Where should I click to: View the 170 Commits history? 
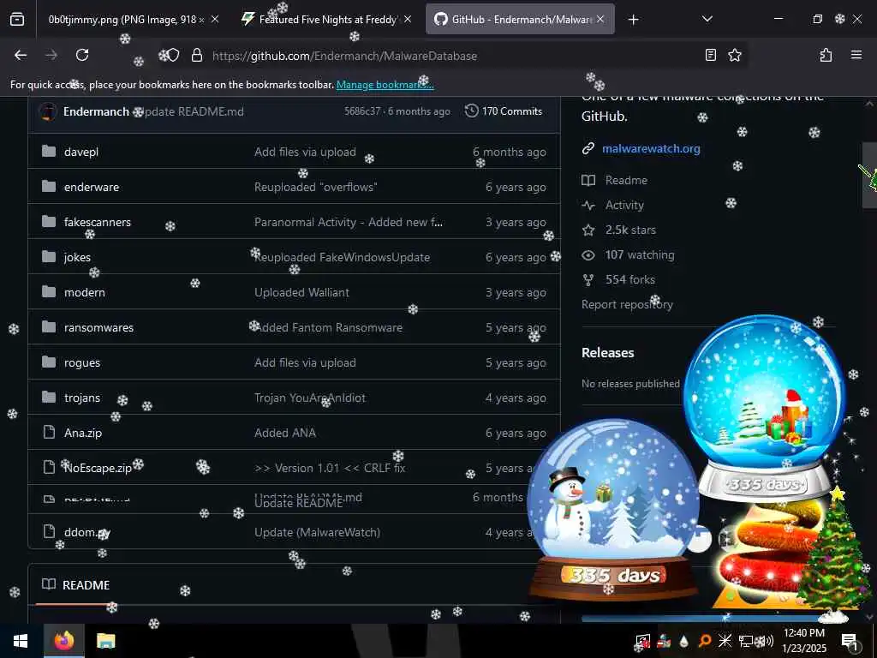504,111
